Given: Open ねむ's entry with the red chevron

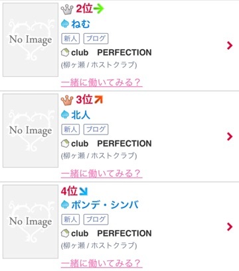Looking at the screenshot, I should click(230, 45).
